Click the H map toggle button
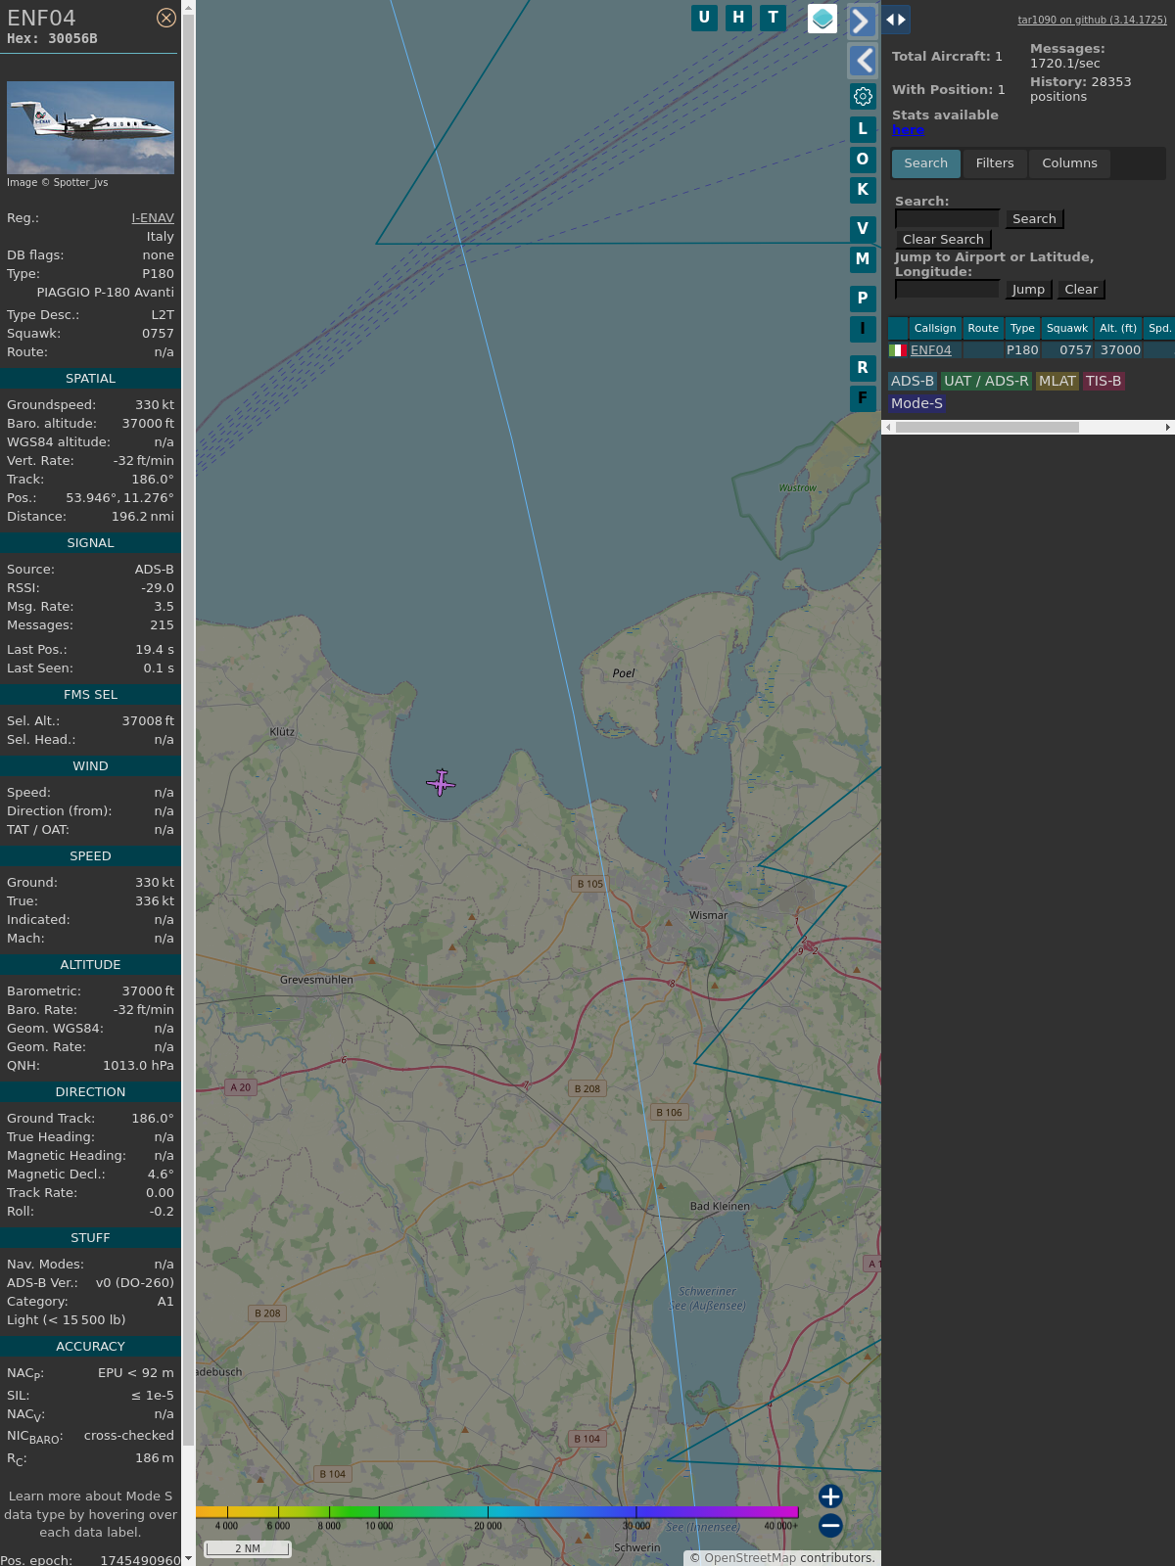Image resolution: width=1175 pixels, height=1566 pixels. tap(738, 18)
